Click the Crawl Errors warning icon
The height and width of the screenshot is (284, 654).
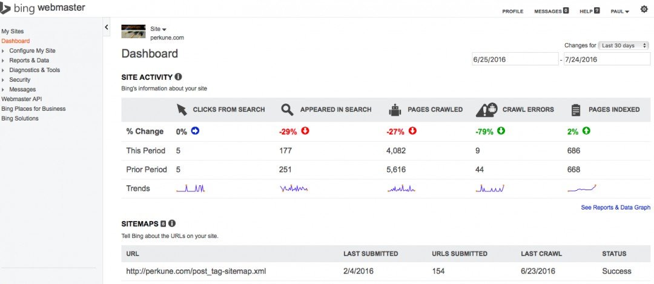coord(486,110)
